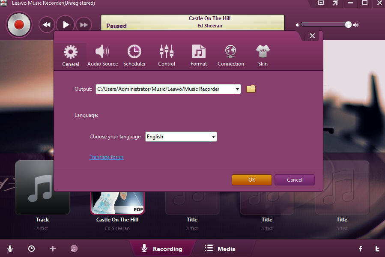Cancel the settings dialog
This screenshot has height=257, width=385.
(294, 180)
